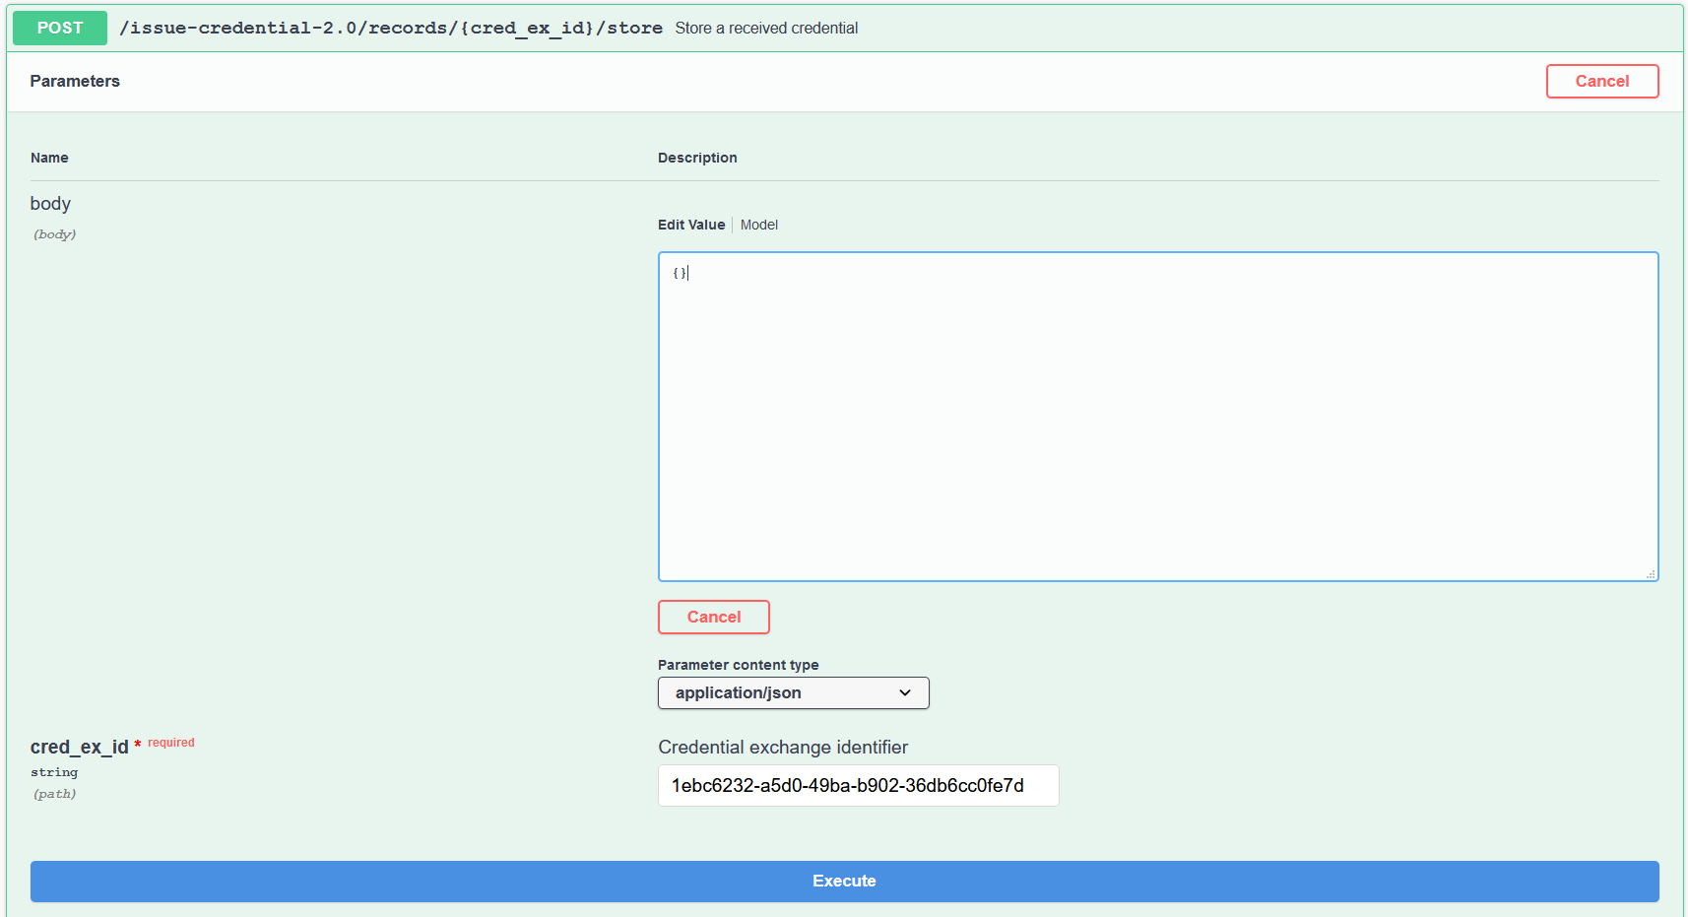
Task: Focus the body JSON textarea
Action: point(1157,417)
